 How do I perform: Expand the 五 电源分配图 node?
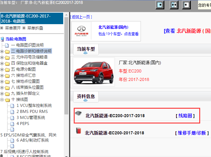coord(2,69)
